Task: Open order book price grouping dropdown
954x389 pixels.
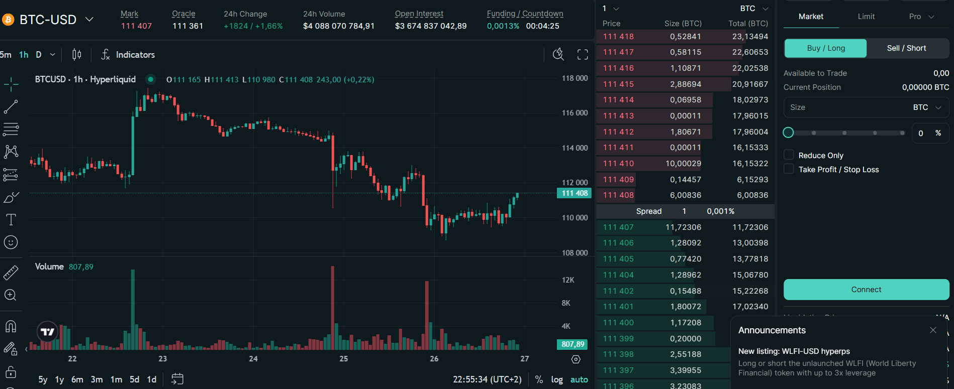Action: tap(611, 9)
